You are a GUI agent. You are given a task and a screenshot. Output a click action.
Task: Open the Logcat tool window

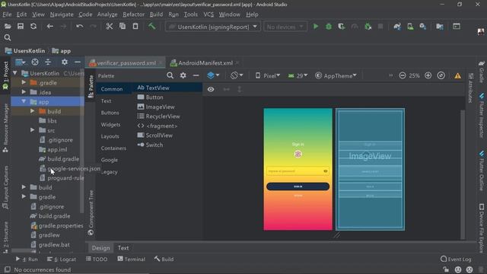pyautogui.click(x=62, y=259)
